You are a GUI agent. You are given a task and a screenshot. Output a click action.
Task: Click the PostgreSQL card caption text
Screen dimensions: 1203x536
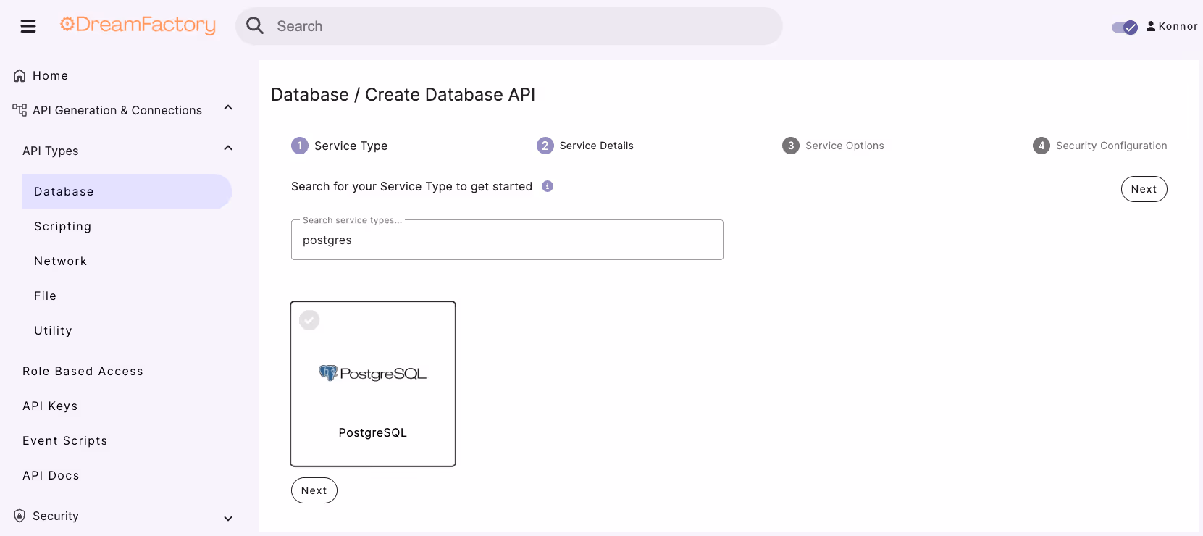coord(373,432)
